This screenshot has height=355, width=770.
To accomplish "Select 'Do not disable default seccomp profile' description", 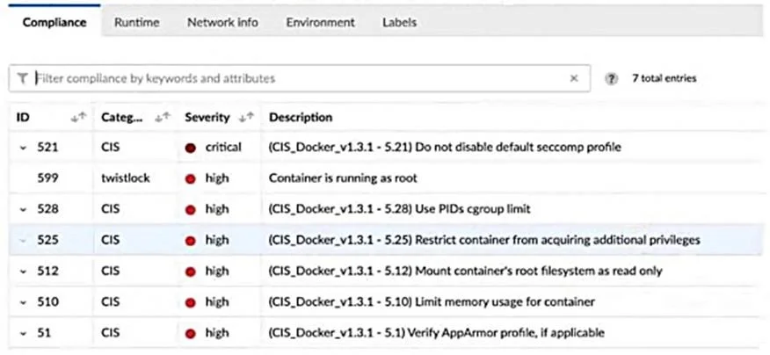I will pyautogui.click(x=518, y=147).
